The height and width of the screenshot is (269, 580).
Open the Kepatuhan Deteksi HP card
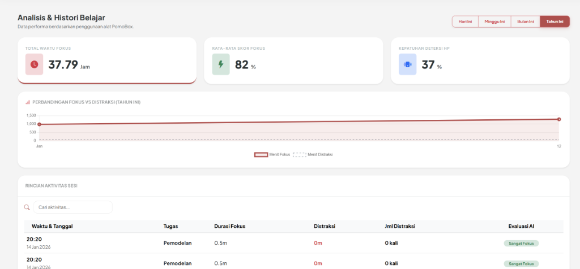[x=480, y=60]
